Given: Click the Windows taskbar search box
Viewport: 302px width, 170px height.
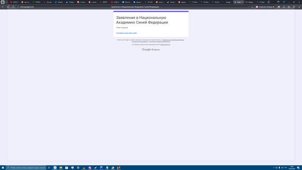Looking at the screenshot, I should [x=26, y=168].
